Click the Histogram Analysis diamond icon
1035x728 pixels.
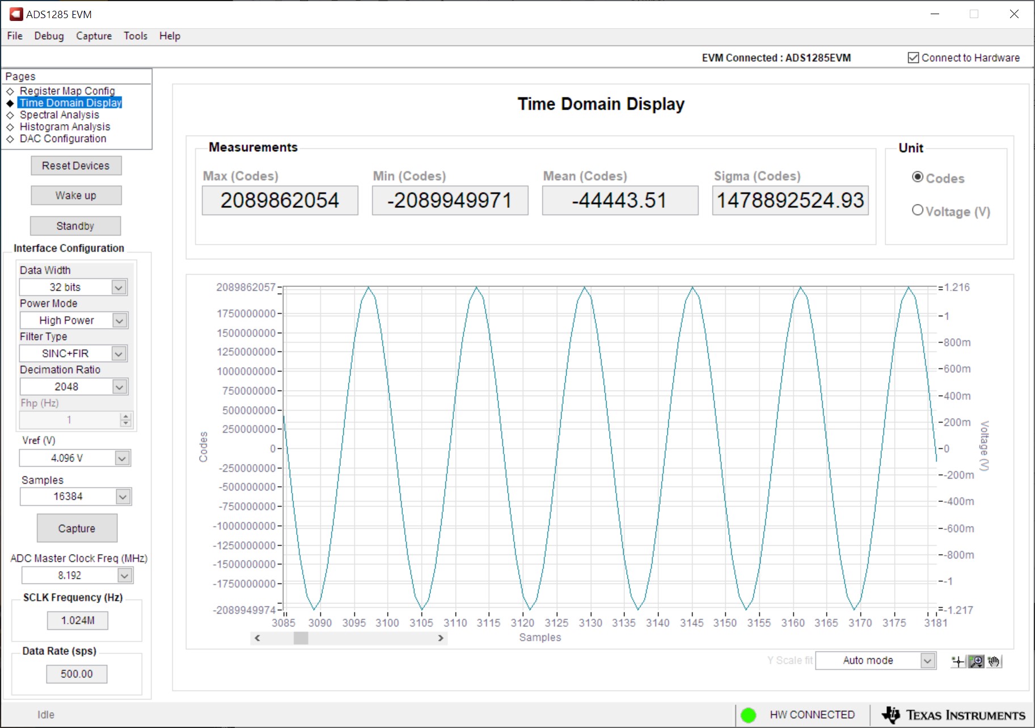click(10, 127)
